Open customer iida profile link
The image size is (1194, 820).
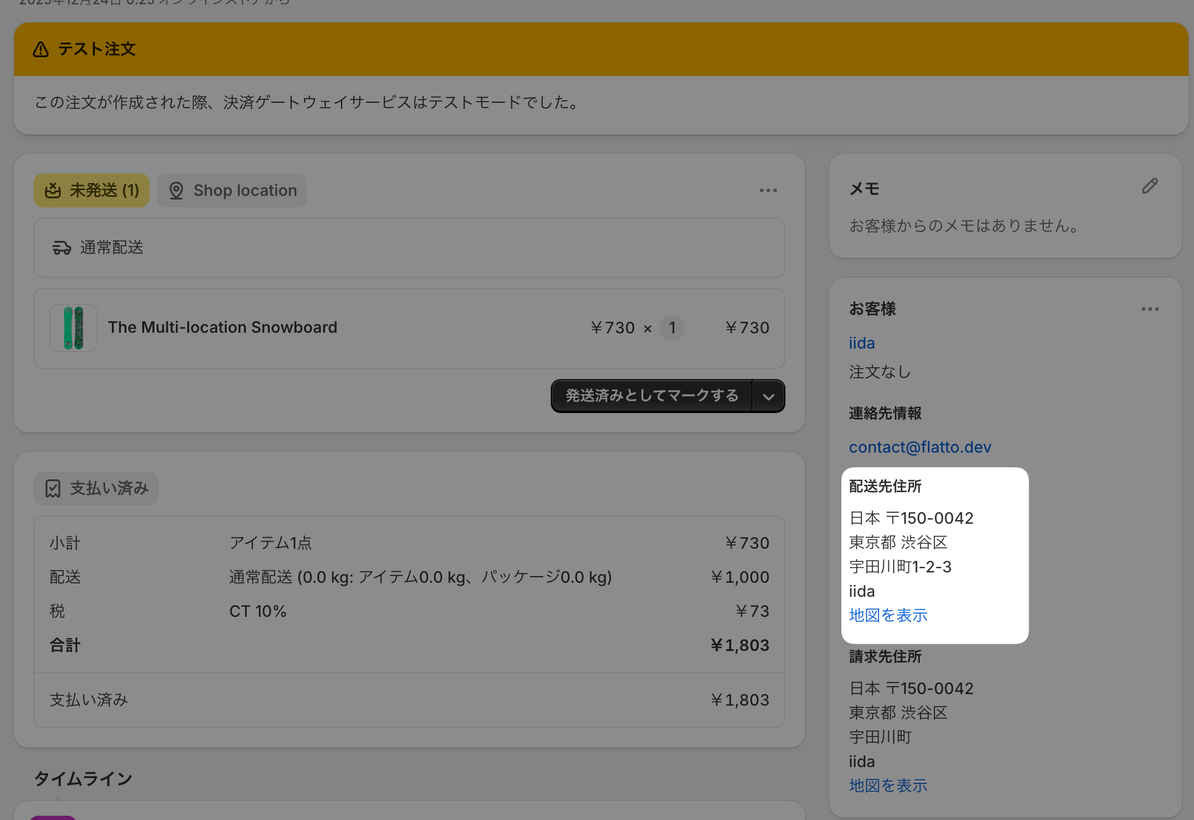(861, 343)
